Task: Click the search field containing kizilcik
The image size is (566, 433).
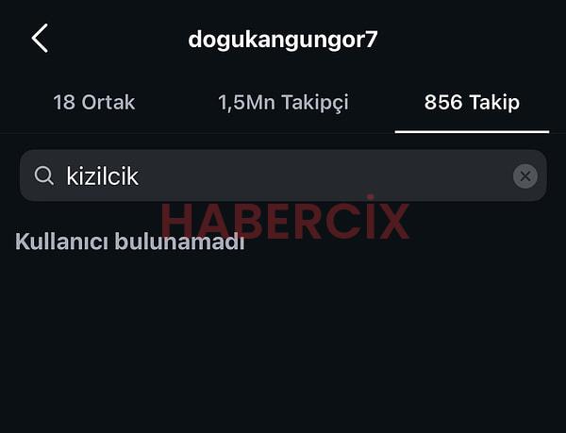Action: pyautogui.click(x=283, y=175)
